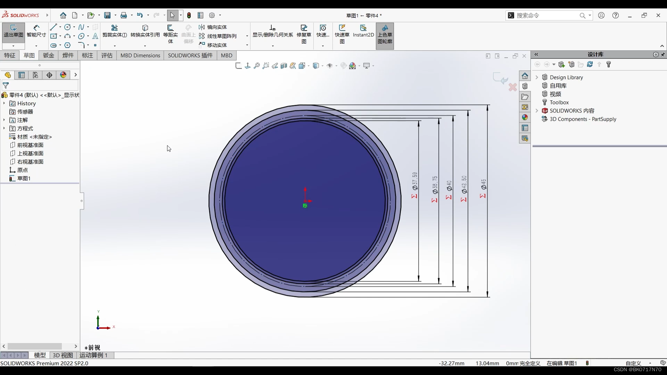Click Mirror Entities (镜向实体)
Screen dimensions: 667x375
(x=213, y=27)
